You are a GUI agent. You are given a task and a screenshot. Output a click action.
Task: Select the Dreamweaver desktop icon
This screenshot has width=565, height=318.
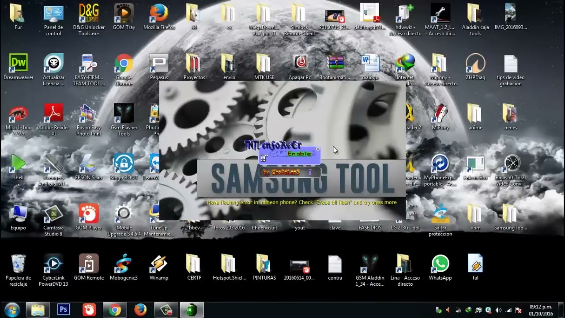tap(19, 68)
